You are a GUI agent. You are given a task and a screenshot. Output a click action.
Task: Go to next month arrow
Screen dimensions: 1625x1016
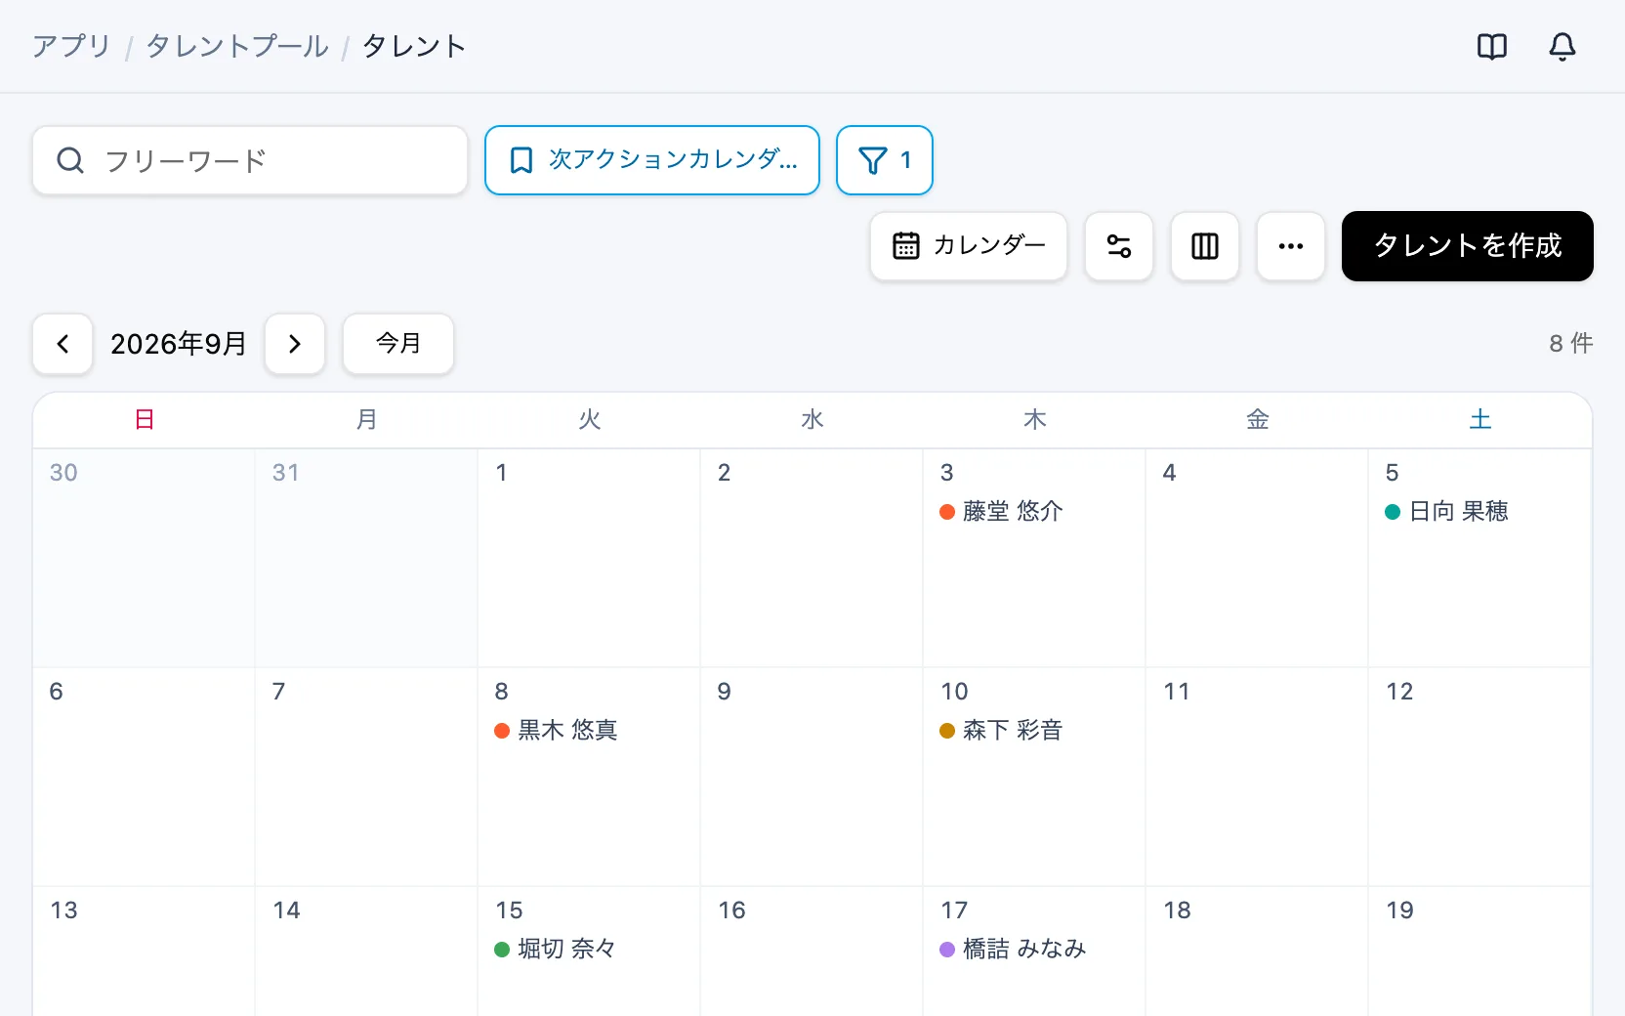coord(295,344)
